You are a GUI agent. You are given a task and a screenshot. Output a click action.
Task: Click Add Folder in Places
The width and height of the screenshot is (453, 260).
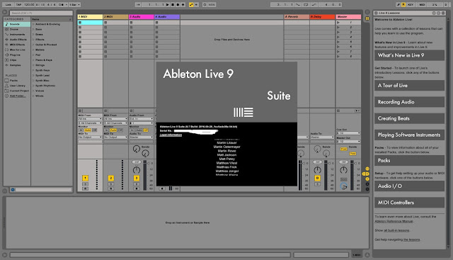point(17,96)
